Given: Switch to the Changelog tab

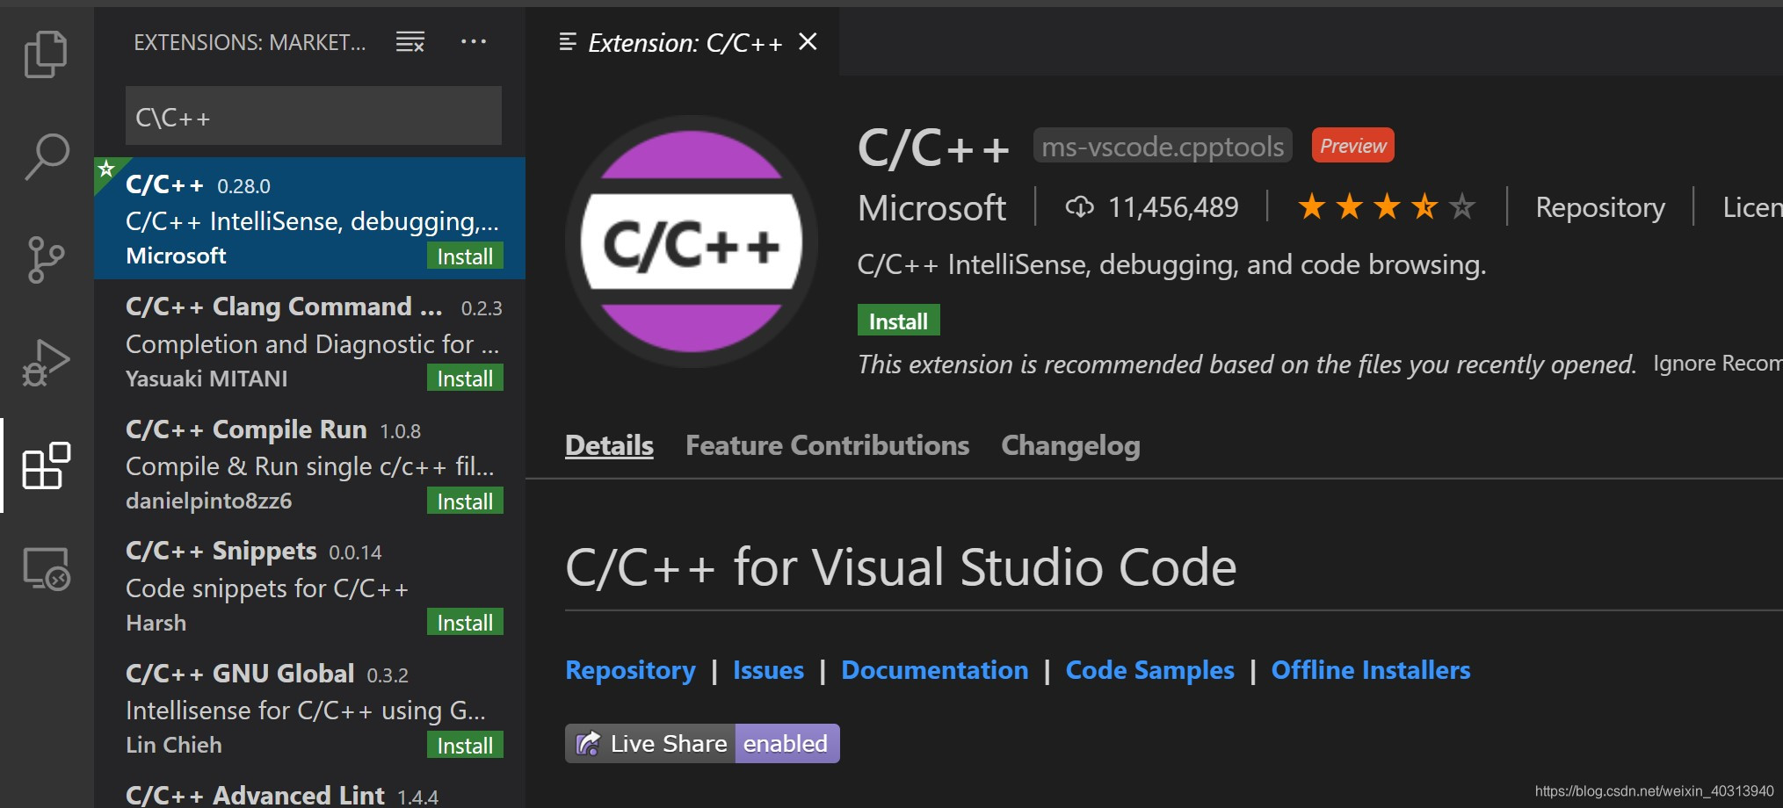Looking at the screenshot, I should pyautogui.click(x=1070, y=445).
